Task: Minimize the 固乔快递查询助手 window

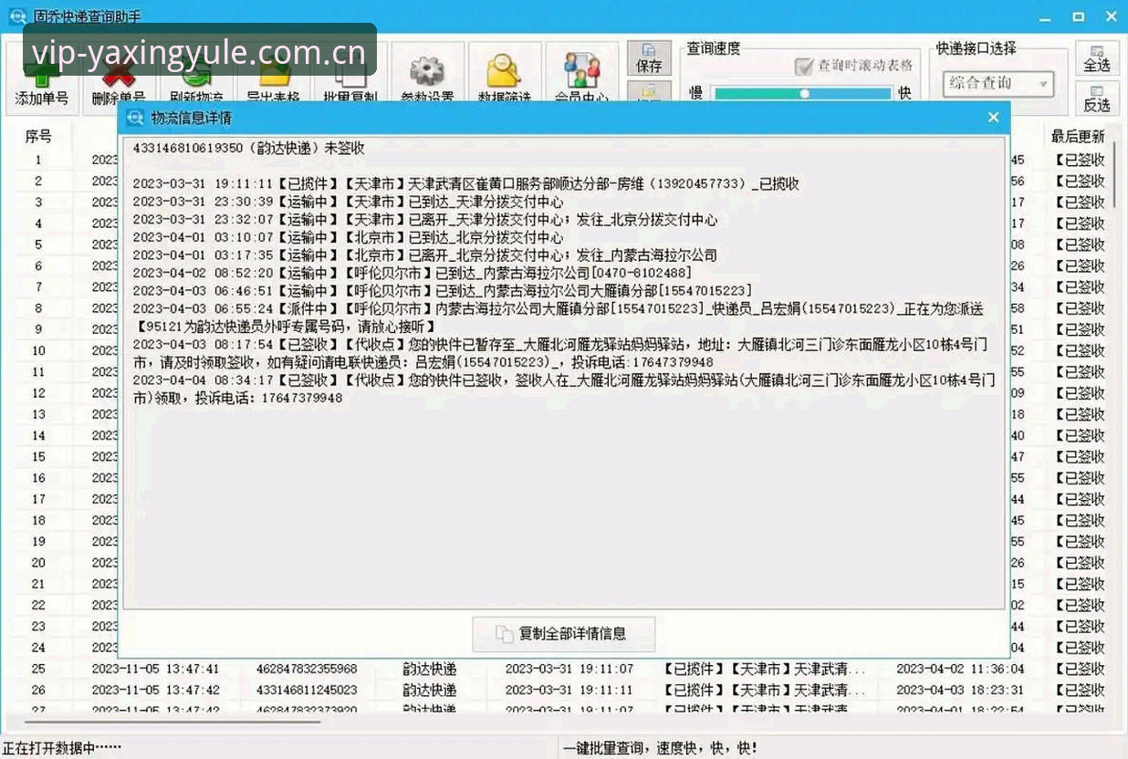Action: pos(1047,16)
